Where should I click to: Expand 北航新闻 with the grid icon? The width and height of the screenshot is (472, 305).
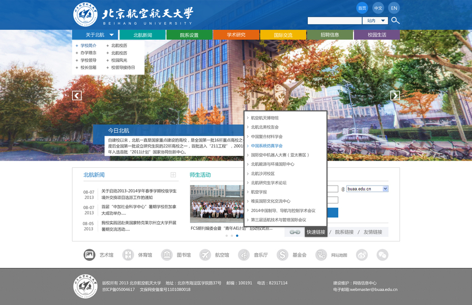pyautogui.click(x=173, y=175)
